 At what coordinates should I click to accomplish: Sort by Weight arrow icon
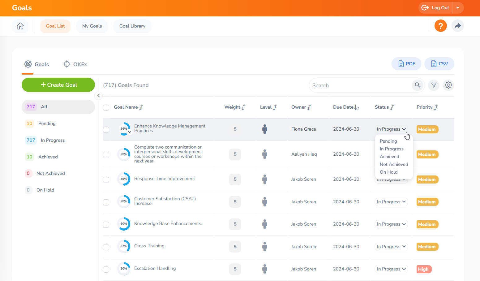[243, 107]
